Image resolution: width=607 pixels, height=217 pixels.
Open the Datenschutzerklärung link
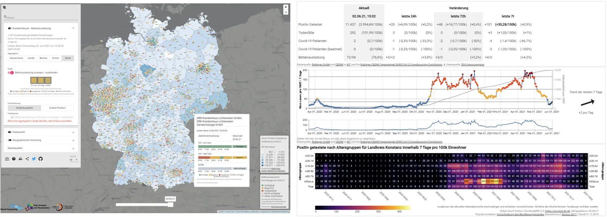[x=280, y=212]
